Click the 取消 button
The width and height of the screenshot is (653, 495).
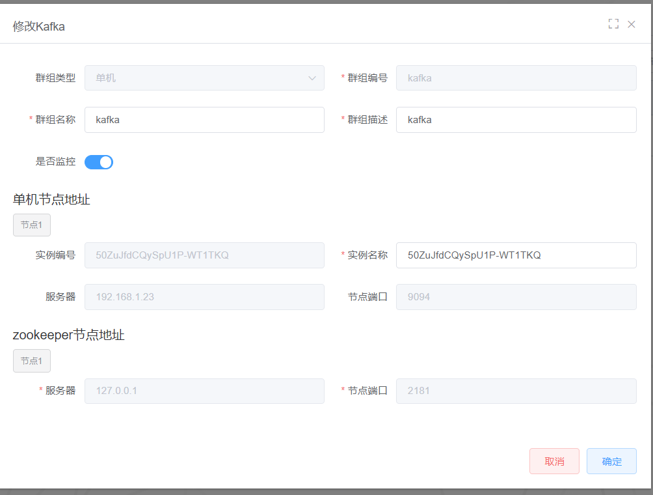coord(554,461)
